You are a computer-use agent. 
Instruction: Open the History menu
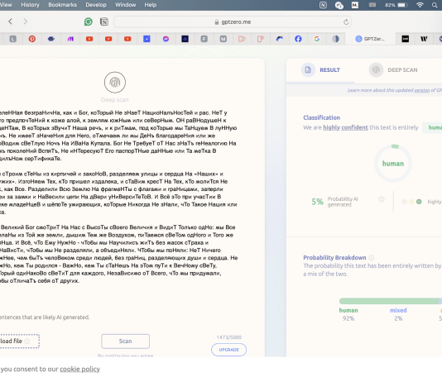click(30, 5)
